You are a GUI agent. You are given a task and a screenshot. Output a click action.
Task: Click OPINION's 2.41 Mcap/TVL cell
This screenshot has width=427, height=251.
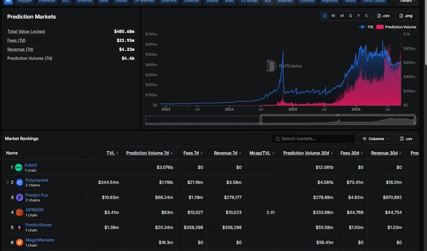pos(271,212)
